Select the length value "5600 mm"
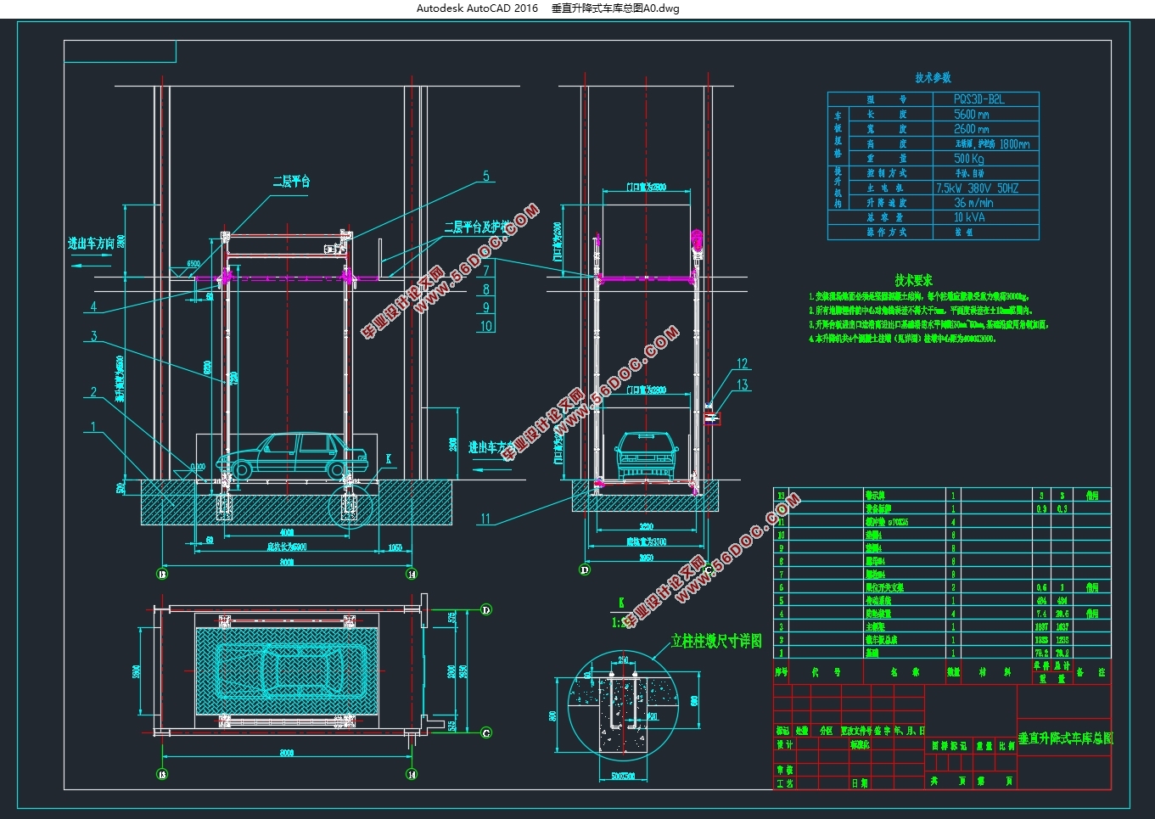 pyautogui.click(x=971, y=114)
